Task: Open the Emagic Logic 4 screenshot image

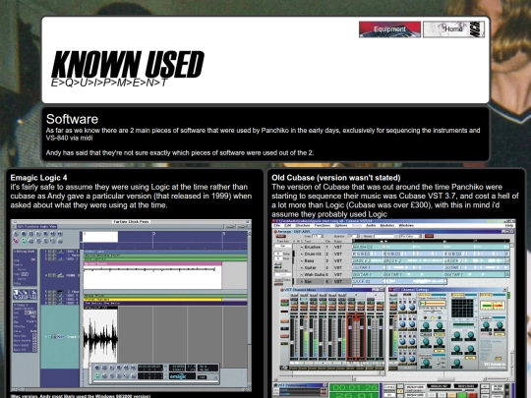Action: (x=131, y=306)
